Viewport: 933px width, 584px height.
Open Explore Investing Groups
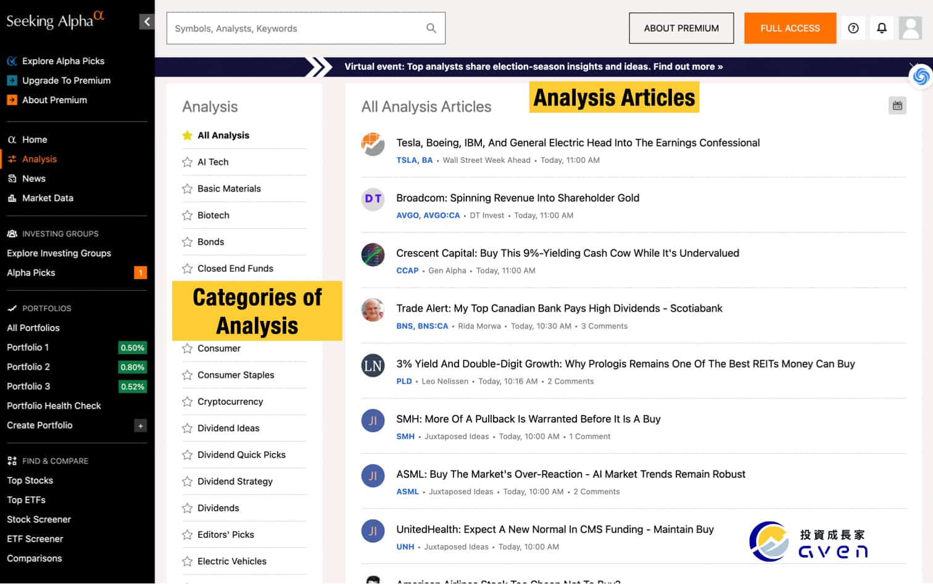tap(59, 253)
